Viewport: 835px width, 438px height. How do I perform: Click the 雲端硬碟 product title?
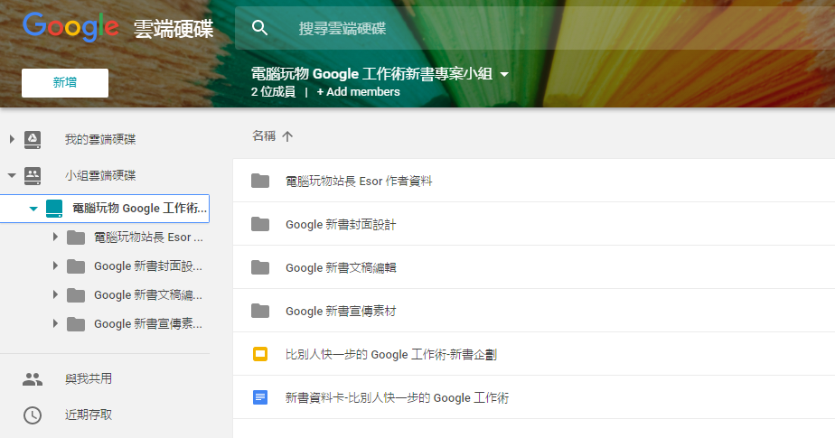point(174,29)
